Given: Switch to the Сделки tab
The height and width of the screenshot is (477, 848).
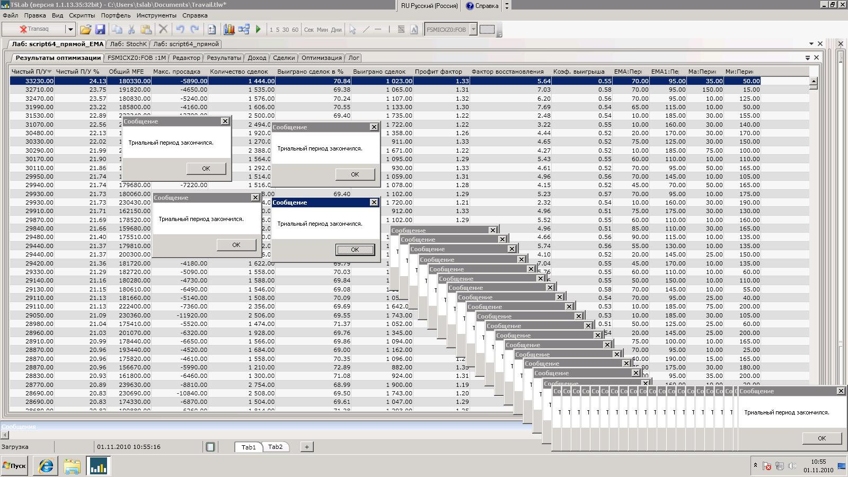Looking at the screenshot, I should 284,58.
